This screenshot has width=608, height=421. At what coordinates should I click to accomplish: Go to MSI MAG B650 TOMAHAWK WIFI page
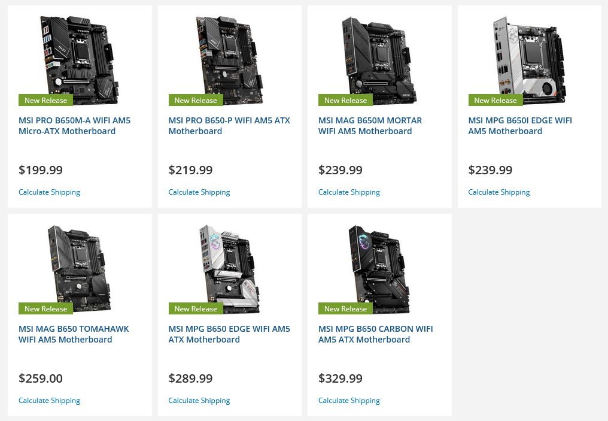[74, 334]
